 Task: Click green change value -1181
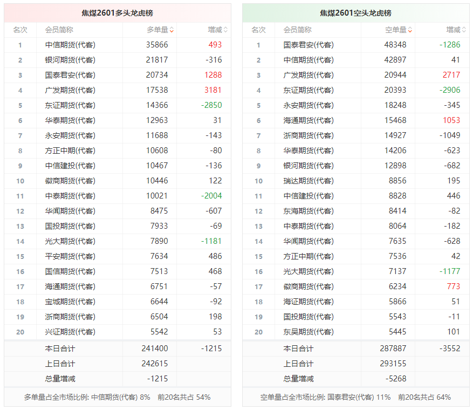[211, 241]
